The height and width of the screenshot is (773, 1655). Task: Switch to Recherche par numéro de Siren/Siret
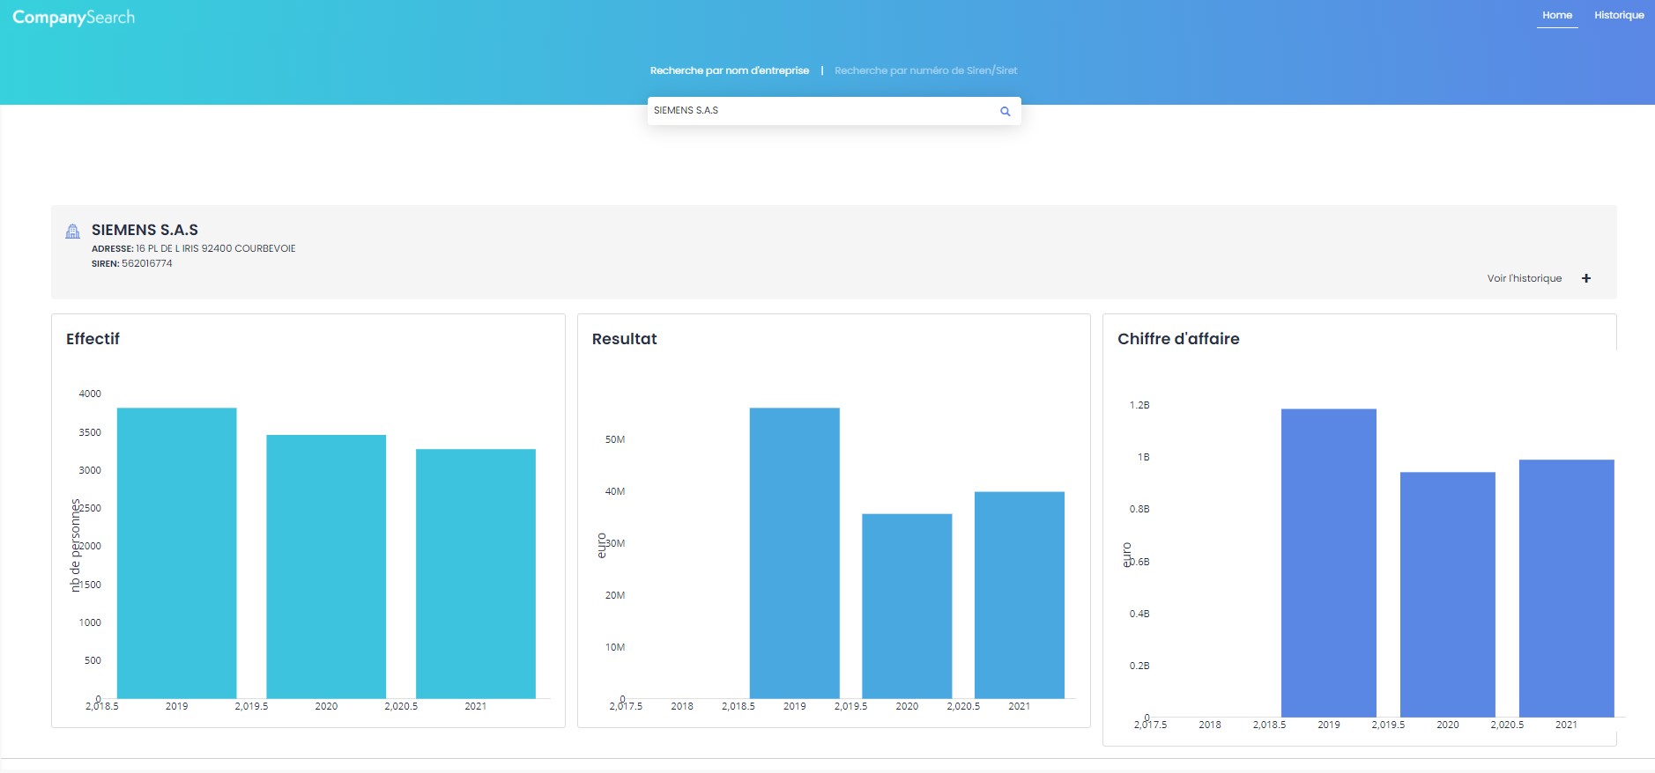coord(925,70)
